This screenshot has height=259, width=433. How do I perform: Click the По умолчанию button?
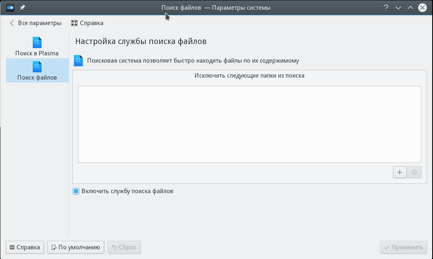tap(76, 247)
